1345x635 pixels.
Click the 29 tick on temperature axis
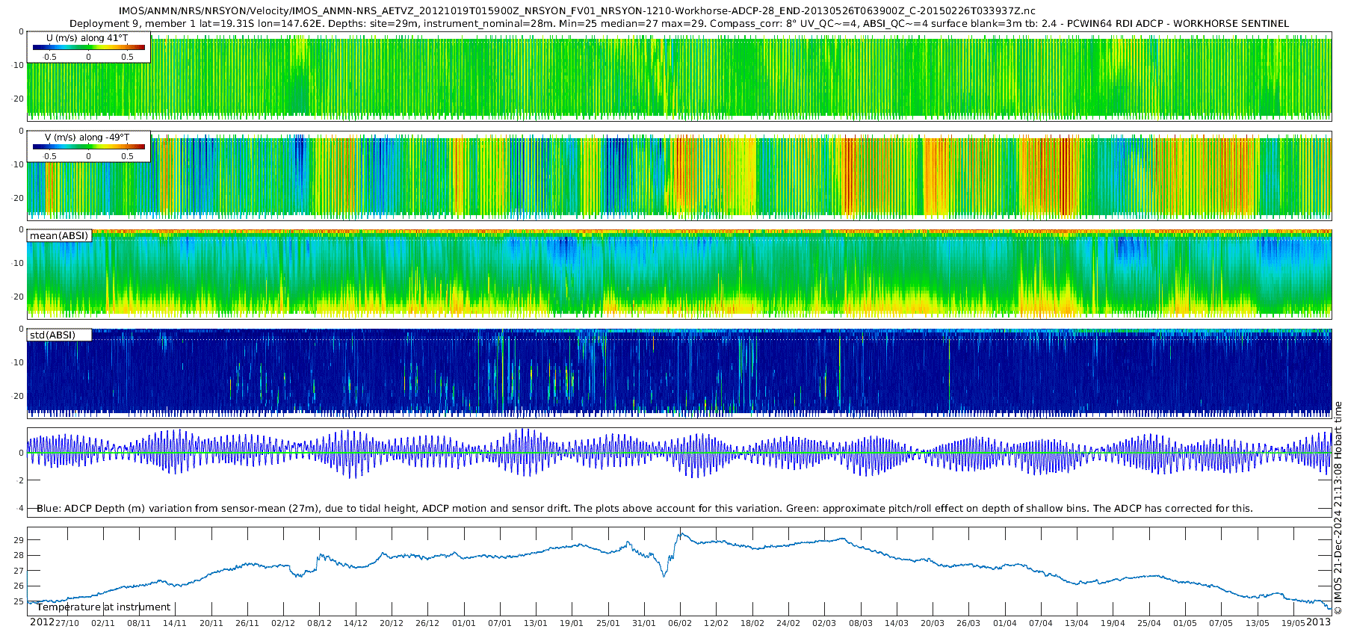pyautogui.click(x=19, y=540)
